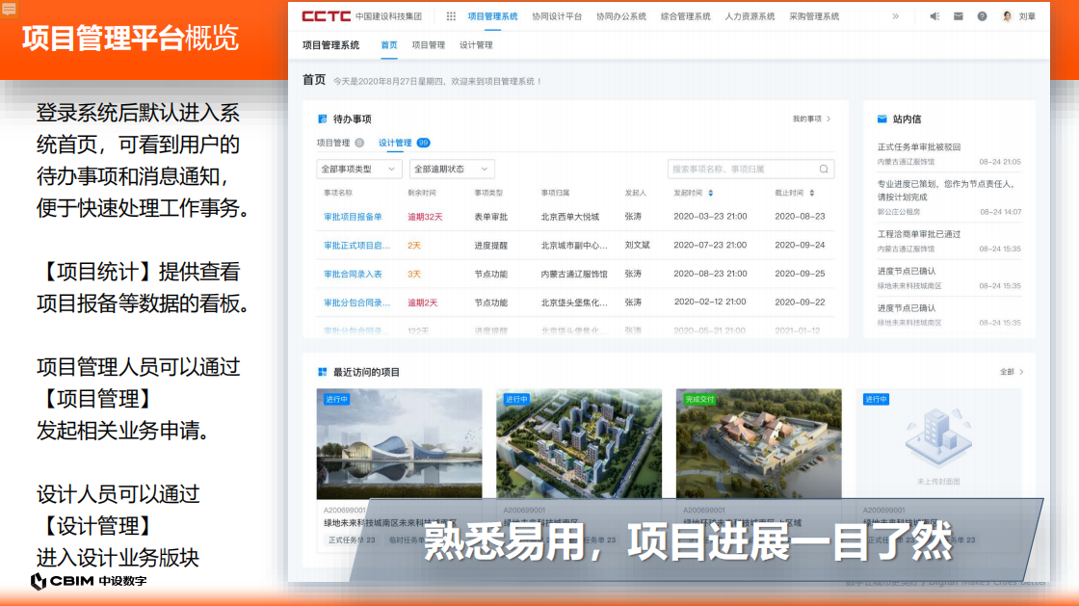Click the 待办事项 section icon
This screenshot has width=1079, height=606.
point(322,119)
